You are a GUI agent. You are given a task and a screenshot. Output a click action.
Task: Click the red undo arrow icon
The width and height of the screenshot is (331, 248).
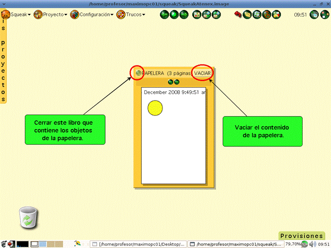point(239,14)
